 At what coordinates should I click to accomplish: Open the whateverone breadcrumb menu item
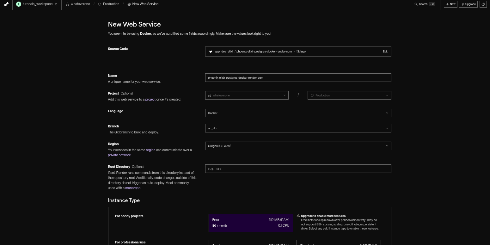coord(80,4)
